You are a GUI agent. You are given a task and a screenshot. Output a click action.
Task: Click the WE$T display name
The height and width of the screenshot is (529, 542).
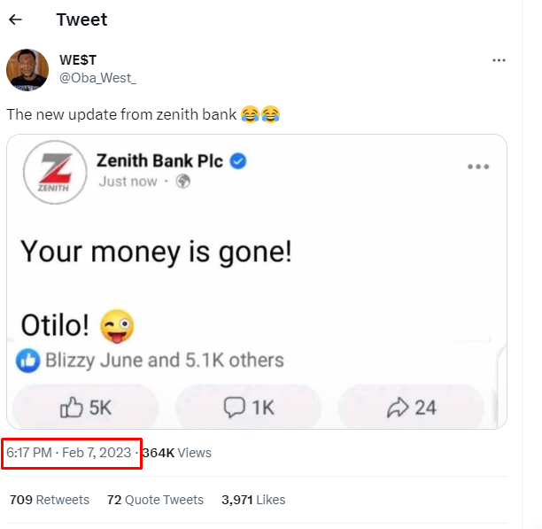pyautogui.click(x=78, y=60)
